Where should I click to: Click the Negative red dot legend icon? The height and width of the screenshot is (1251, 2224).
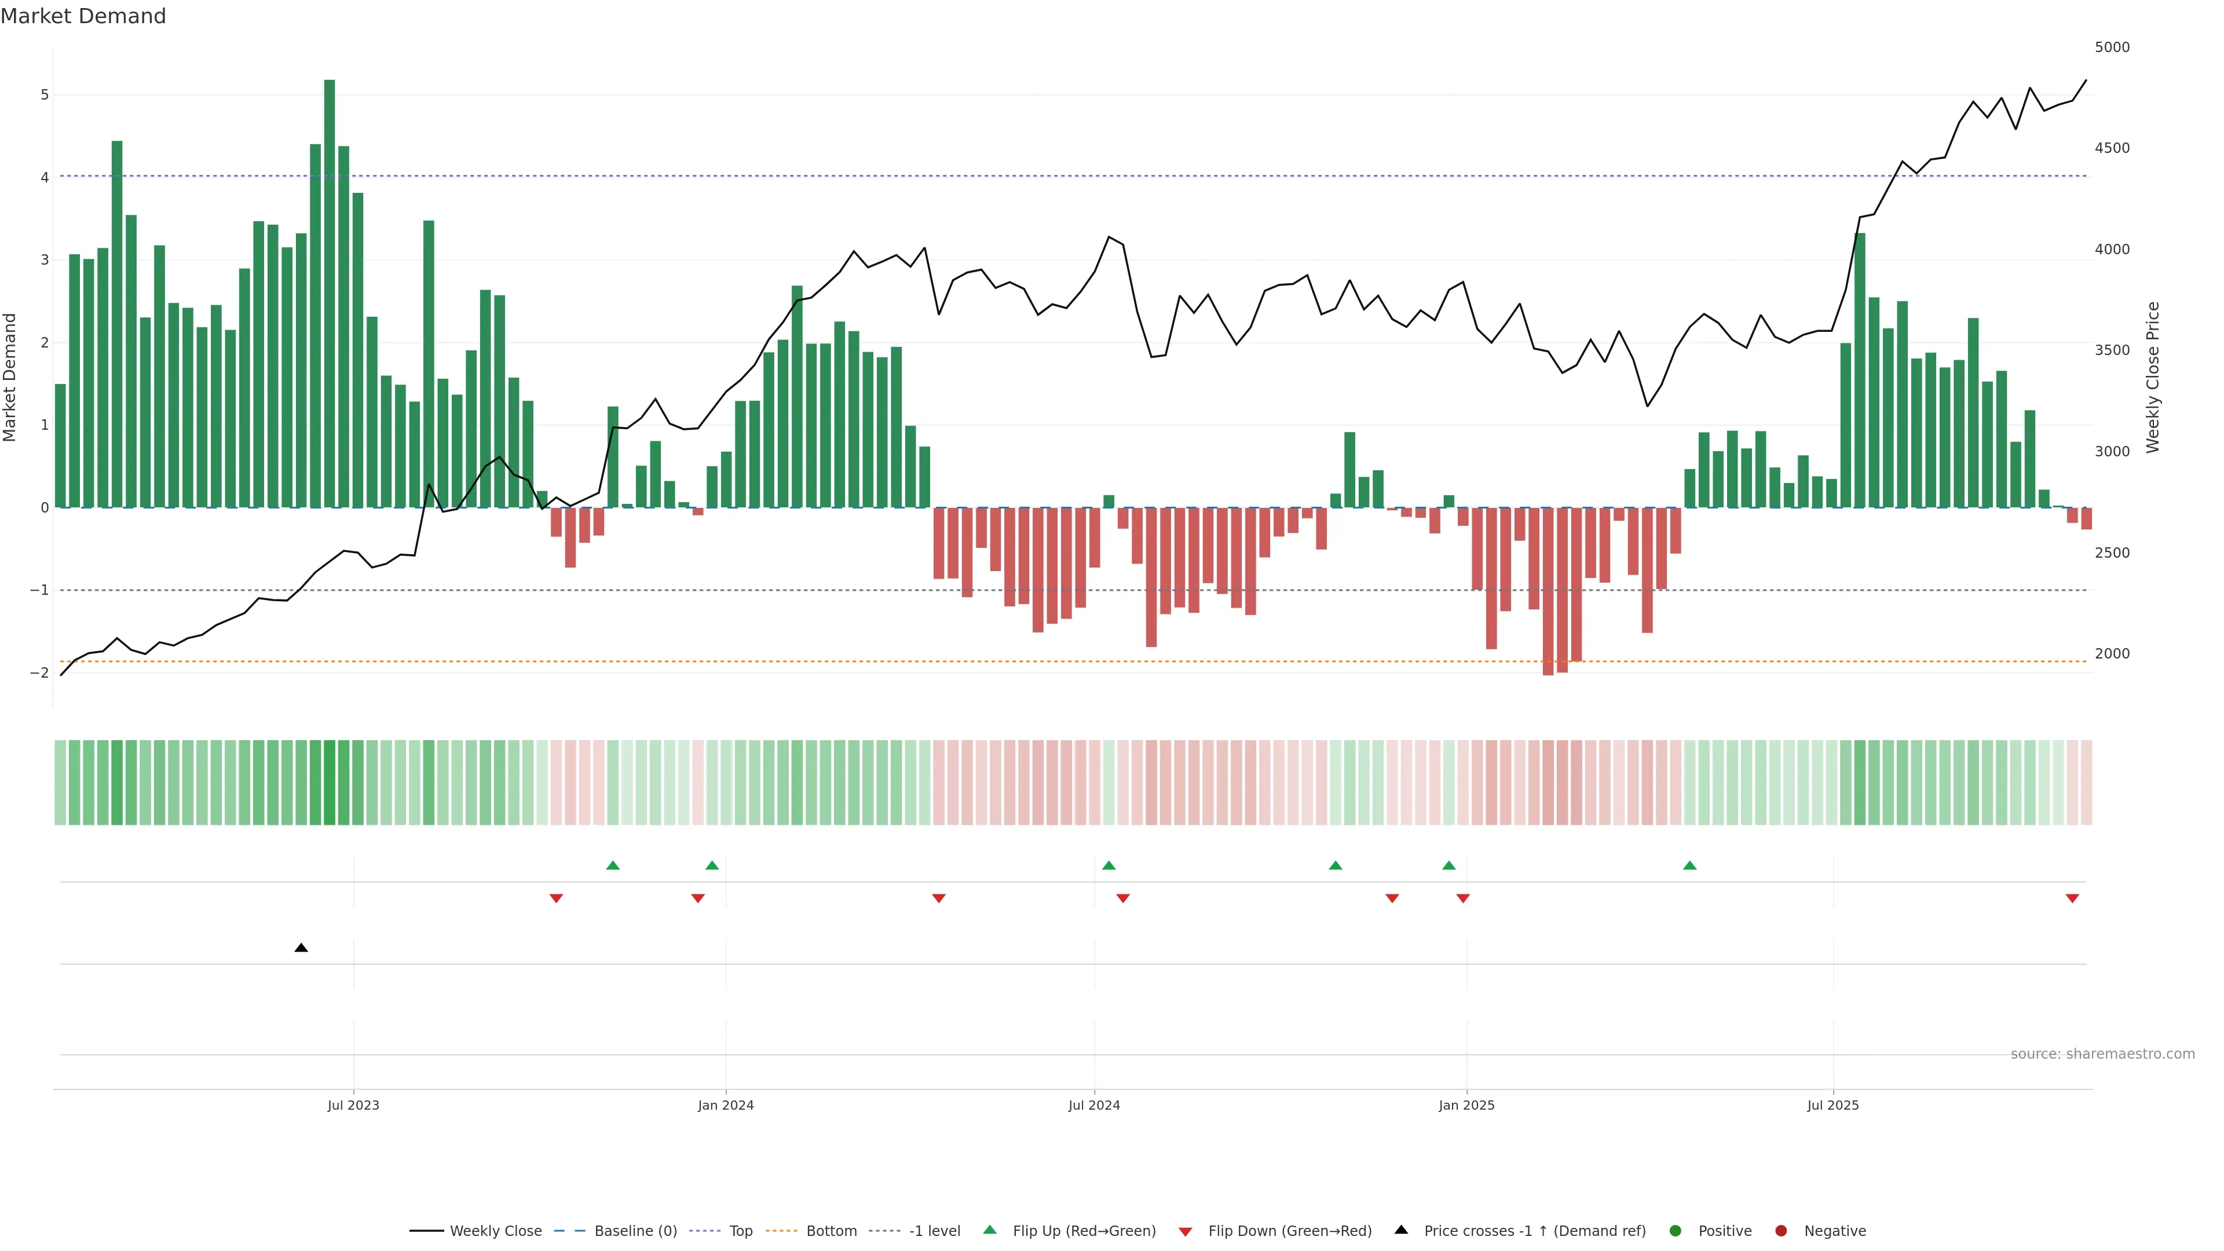coord(1780,1230)
